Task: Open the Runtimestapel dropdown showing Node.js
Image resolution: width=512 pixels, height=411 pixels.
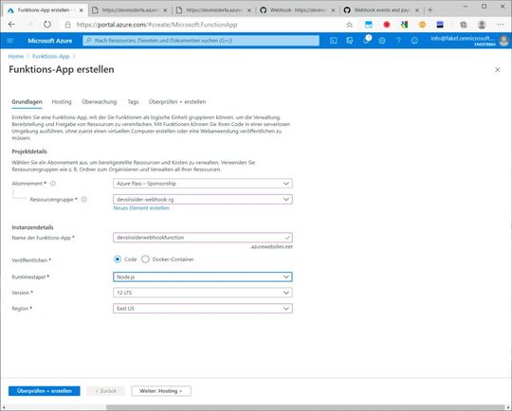Action: (x=203, y=277)
